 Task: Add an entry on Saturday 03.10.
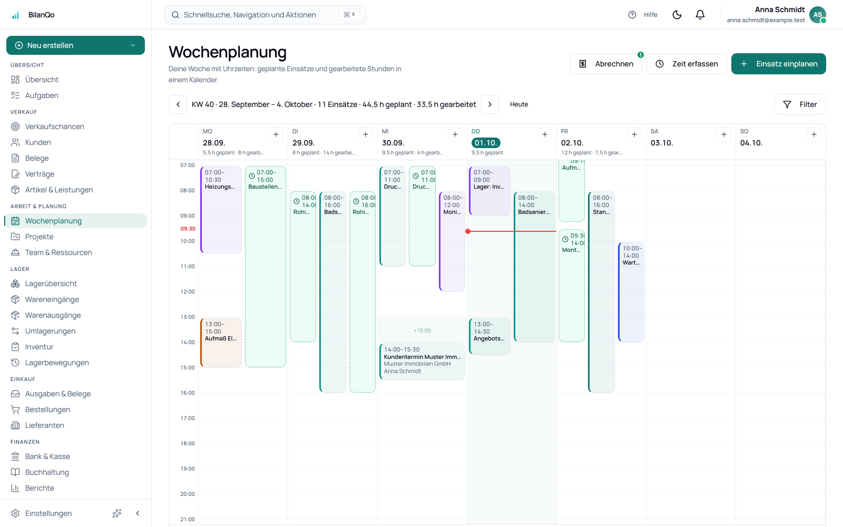tap(724, 134)
